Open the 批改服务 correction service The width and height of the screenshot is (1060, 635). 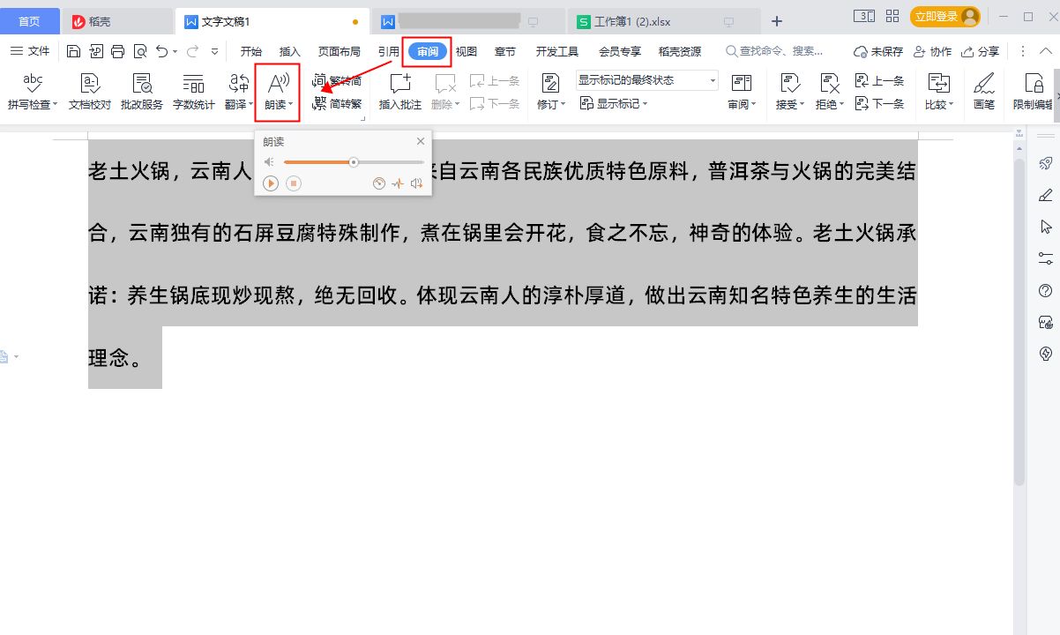pos(141,91)
